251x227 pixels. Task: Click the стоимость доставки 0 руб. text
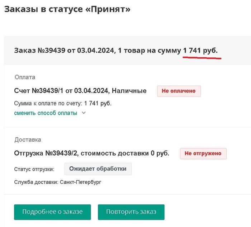click(126, 153)
